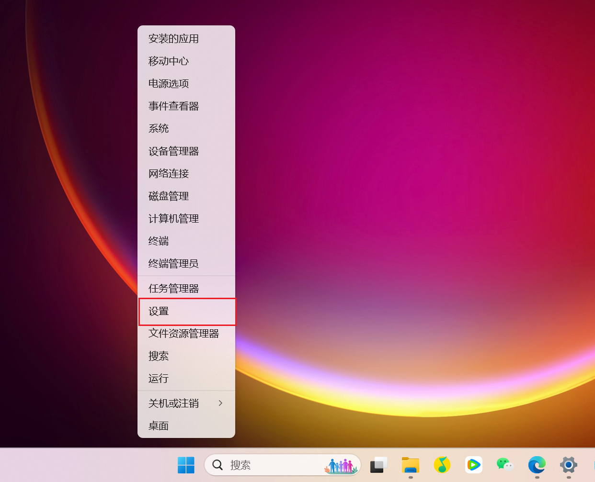Open File Explorer taskbar icon
595x482 pixels.
pos(411,465)
